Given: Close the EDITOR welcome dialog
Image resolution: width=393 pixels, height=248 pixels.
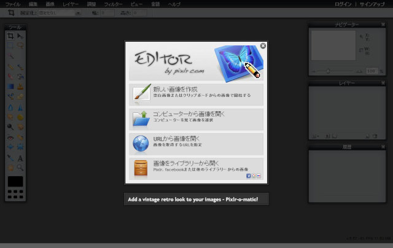Looking at the screenshot, I should tap(263, 46).
